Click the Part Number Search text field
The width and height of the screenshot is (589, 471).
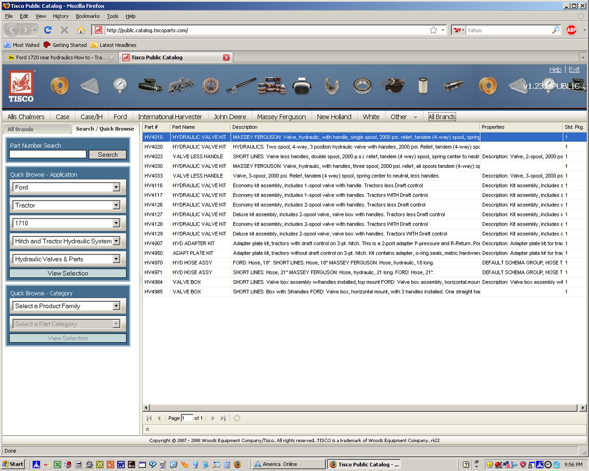(48, 155)
